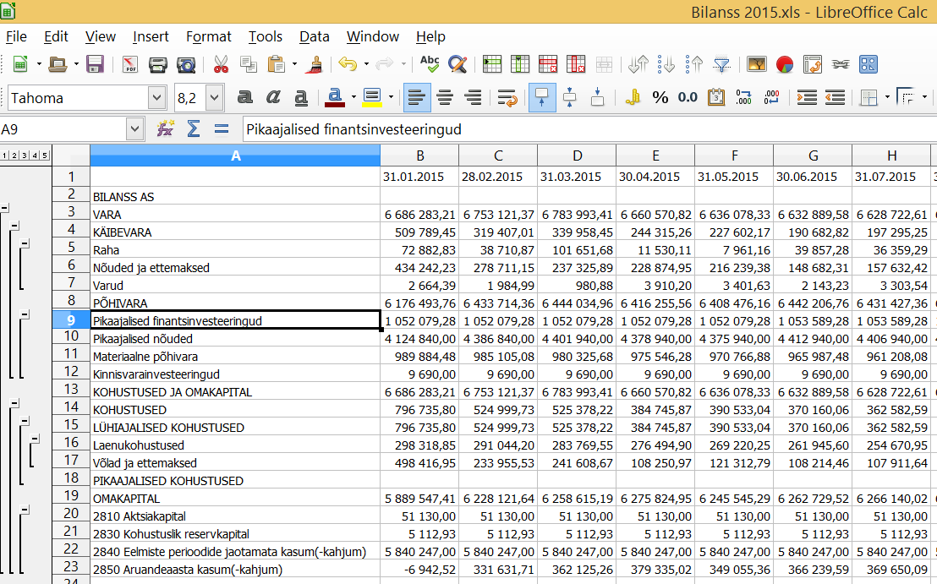This screenshot has height=584, width=937.
Task: Open the Format menu
Action: click(208, 36)
